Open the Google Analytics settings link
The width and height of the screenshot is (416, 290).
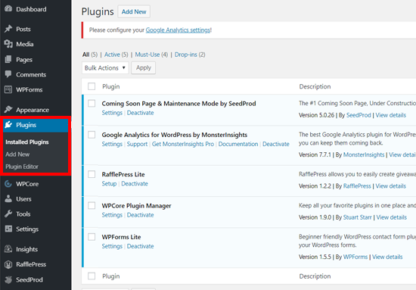point(178,30)
